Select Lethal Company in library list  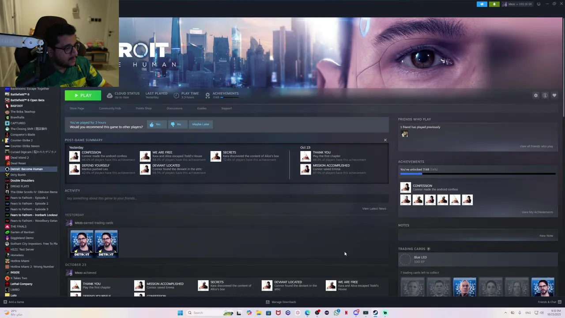pos(21,284)
